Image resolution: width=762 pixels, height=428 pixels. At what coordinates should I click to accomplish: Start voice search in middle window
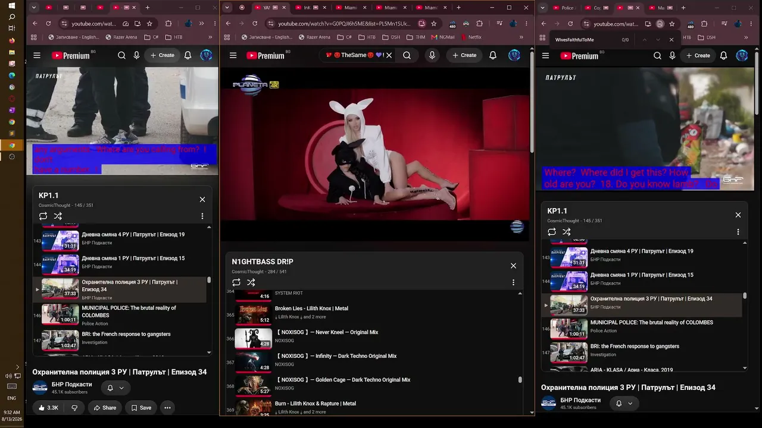click(x=432, y=55)
